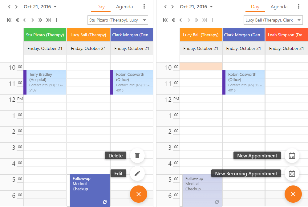Screen dimensions: 308x207
Task: Open Terry Bradley (Hospital) appointment
Action: [x=45, y=82]
